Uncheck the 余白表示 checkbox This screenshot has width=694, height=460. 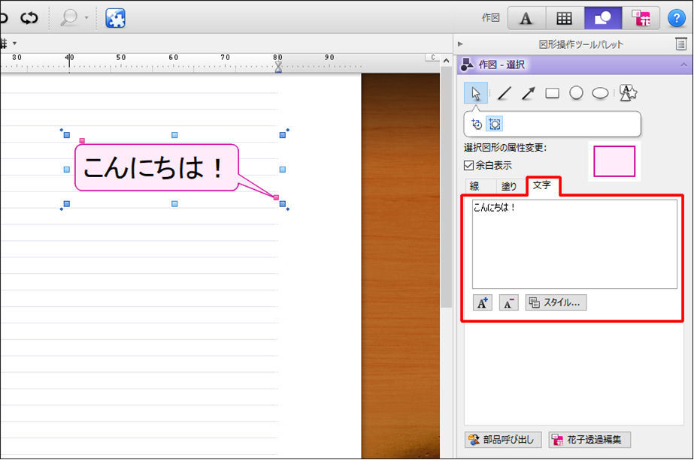point(469,165)
